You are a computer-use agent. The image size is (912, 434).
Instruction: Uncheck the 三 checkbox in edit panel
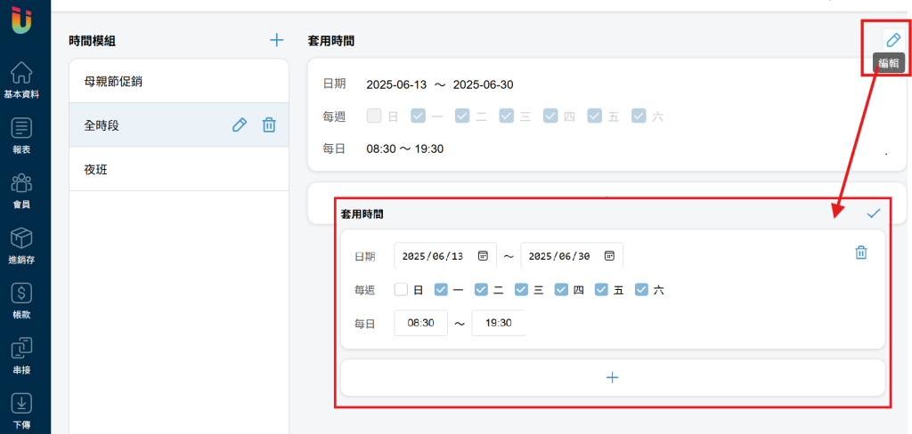click(x=521, y=289)
